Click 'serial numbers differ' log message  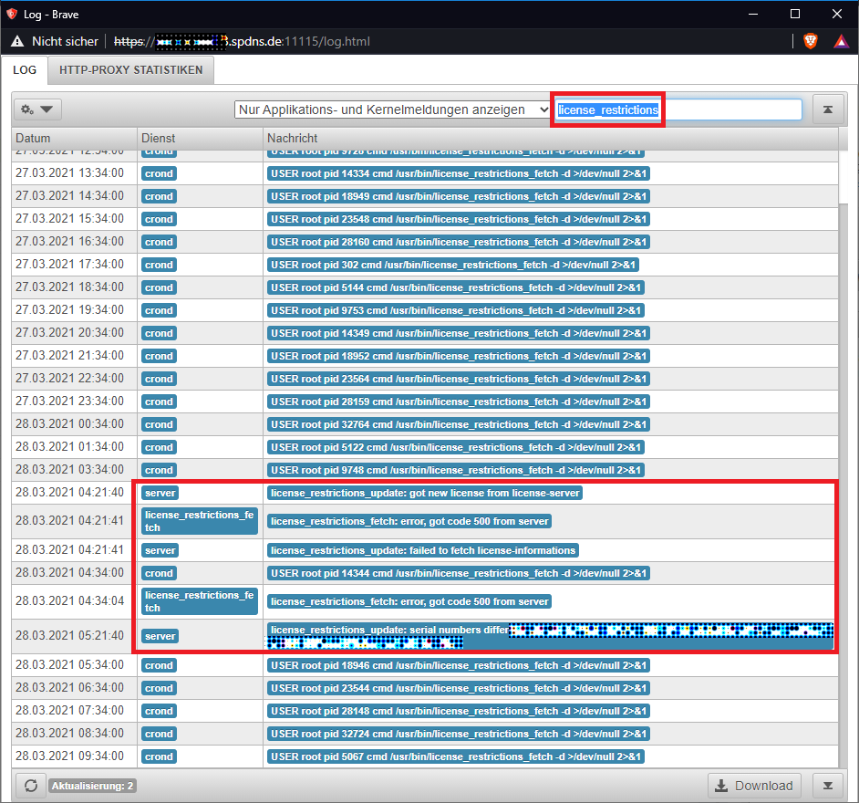pyautogui.click(x=388, y=630)
